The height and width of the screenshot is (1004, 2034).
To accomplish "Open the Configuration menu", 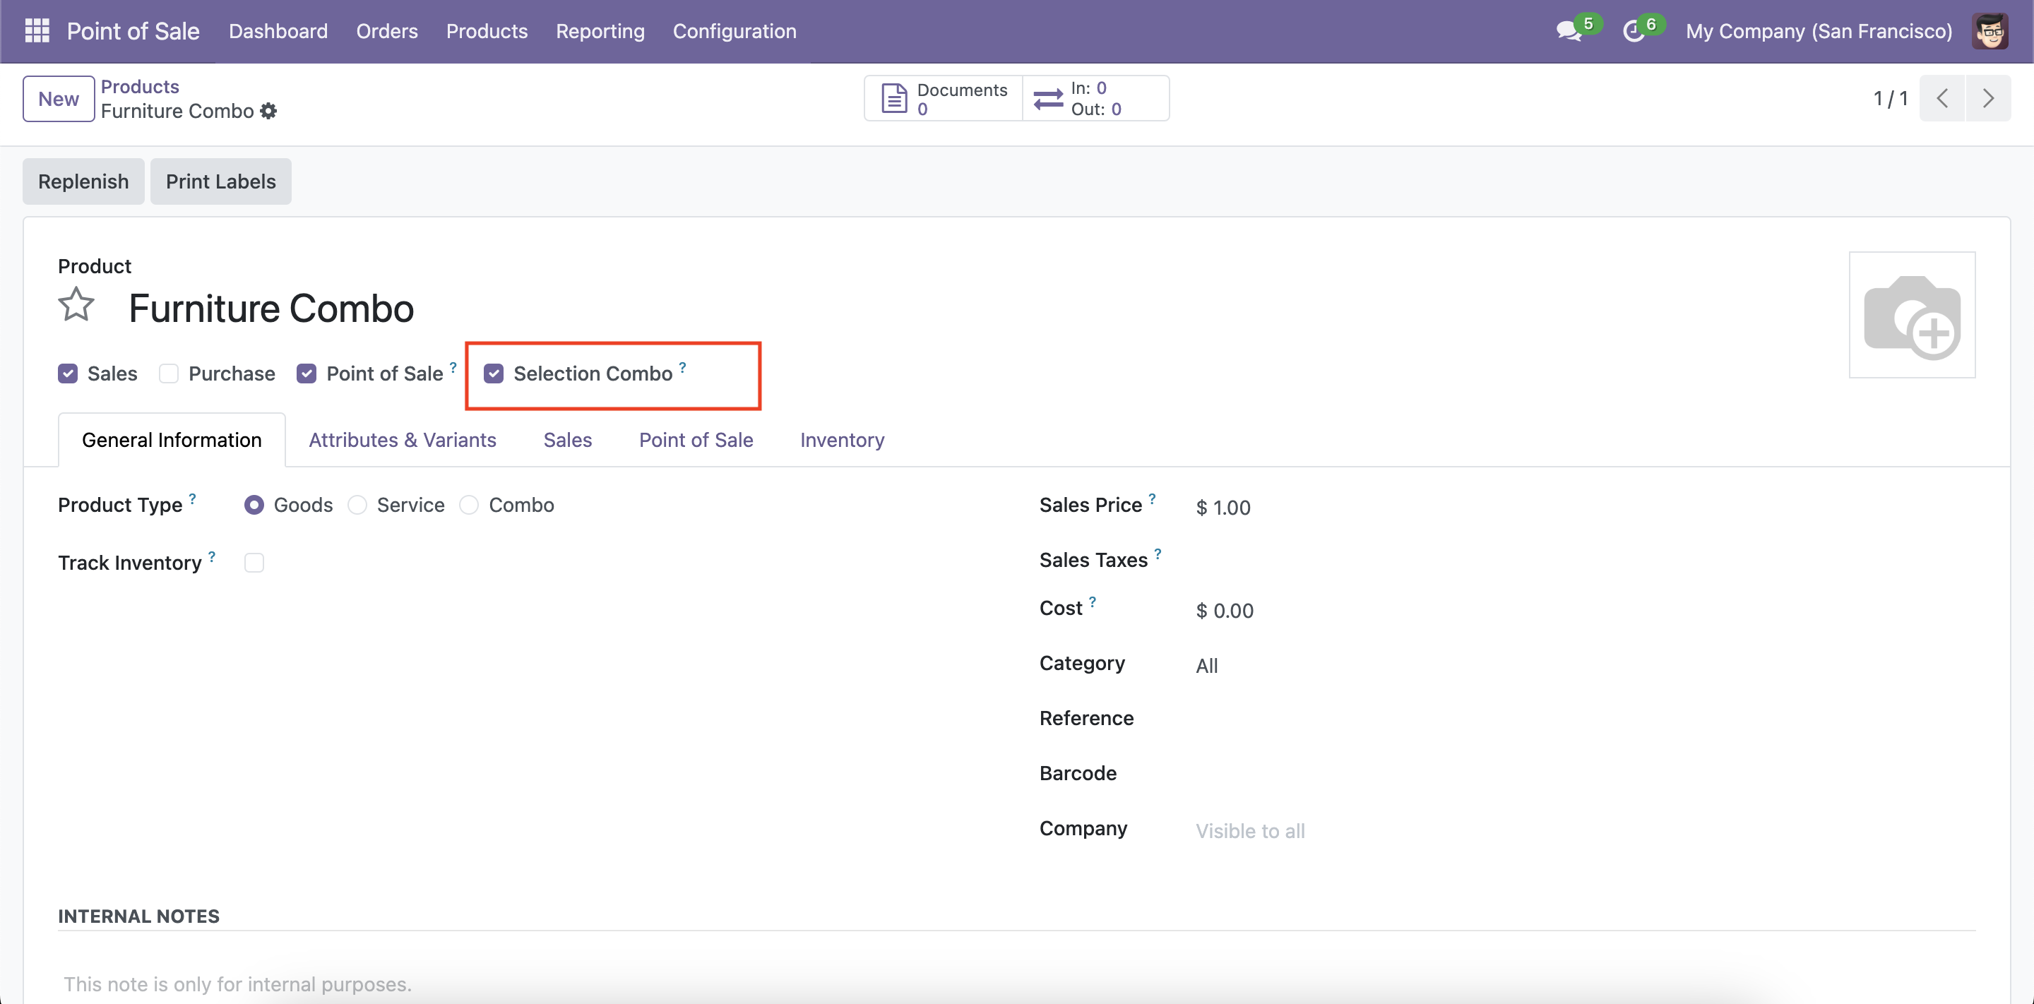I will click(734, 31).
